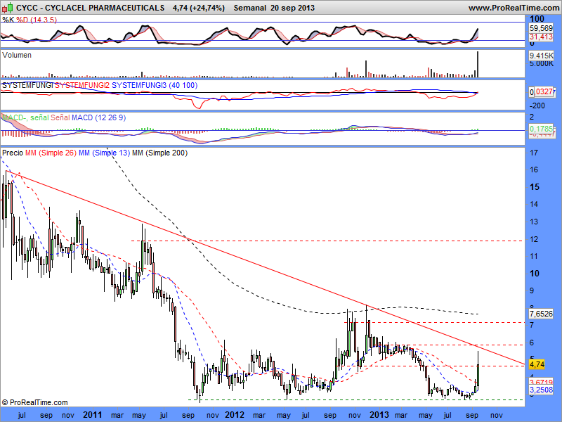Click the 5.000K volume axis label
The image size is (562, 422).
coord(541,63)
